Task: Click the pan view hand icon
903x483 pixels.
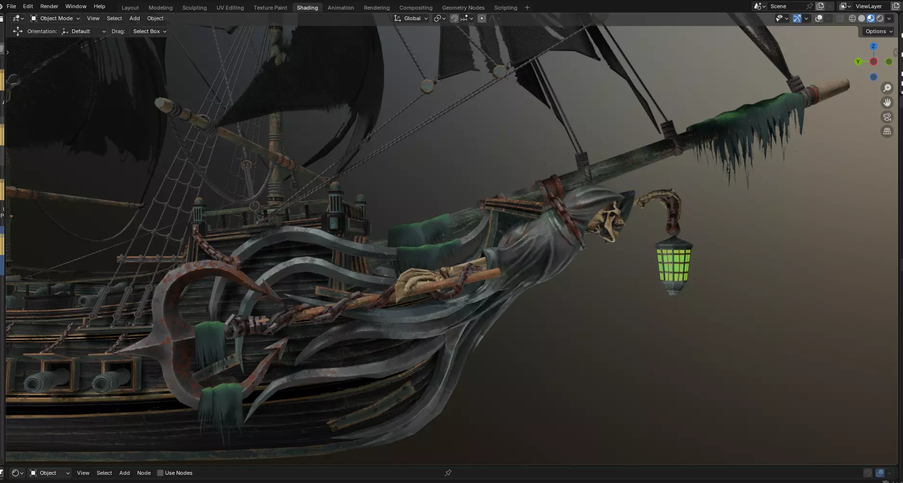Action: click(x=887, y=102)
